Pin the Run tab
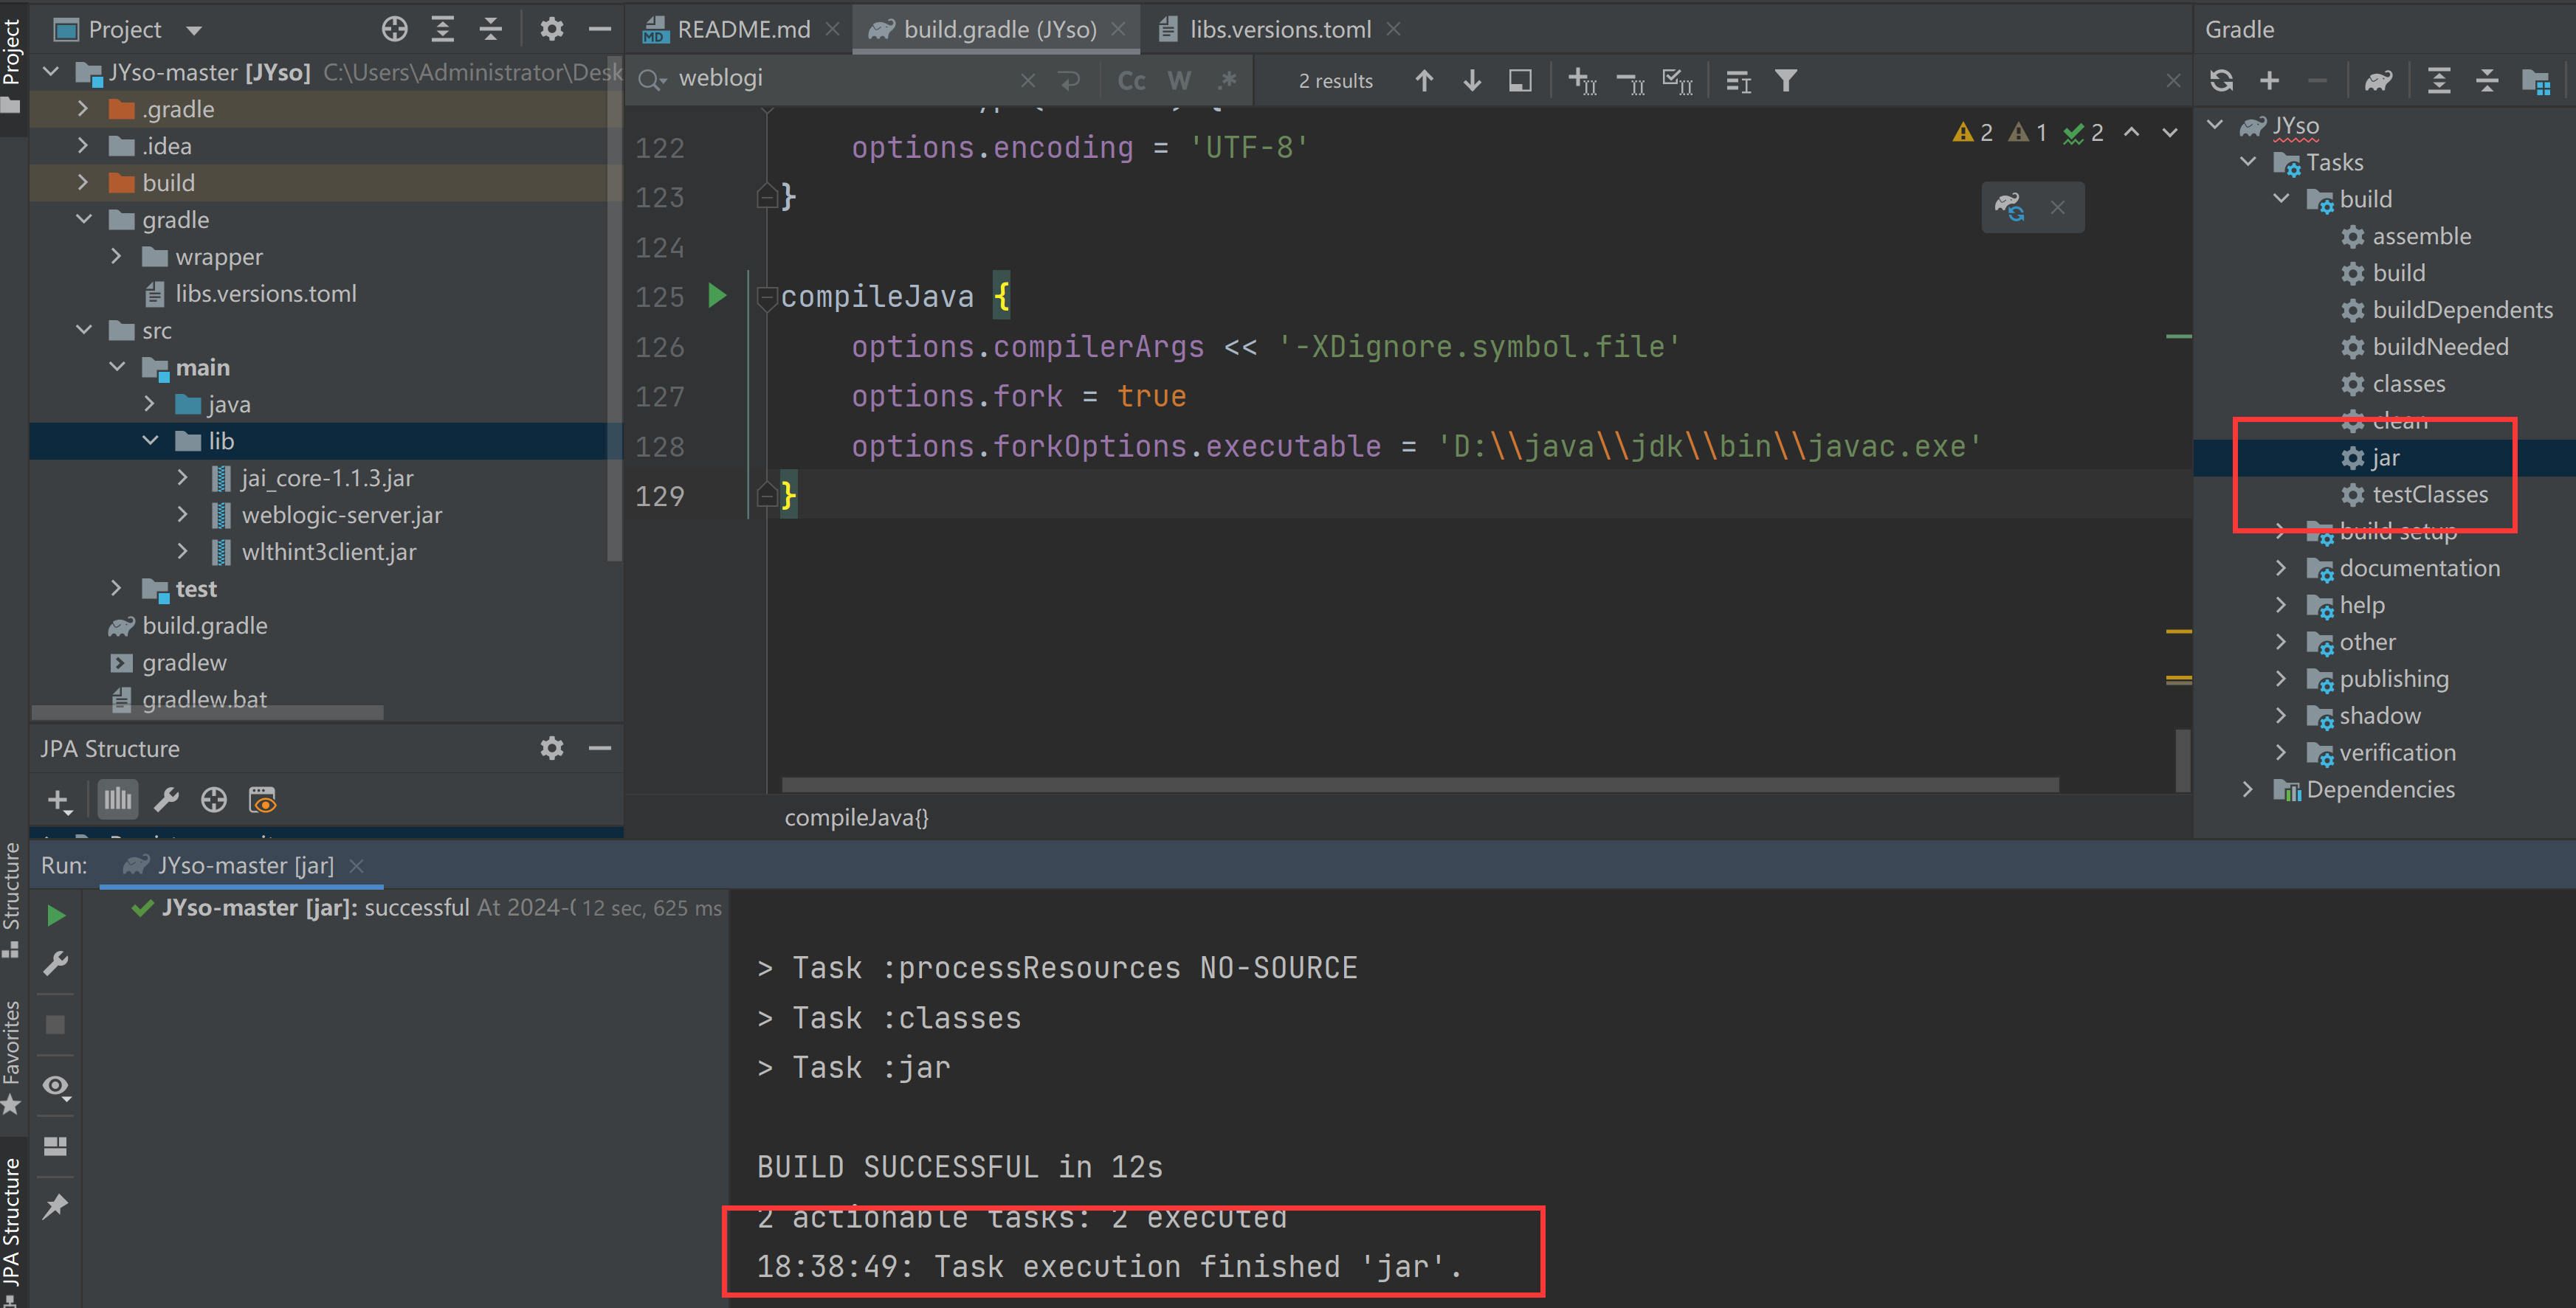 [x=56, y=1206]
